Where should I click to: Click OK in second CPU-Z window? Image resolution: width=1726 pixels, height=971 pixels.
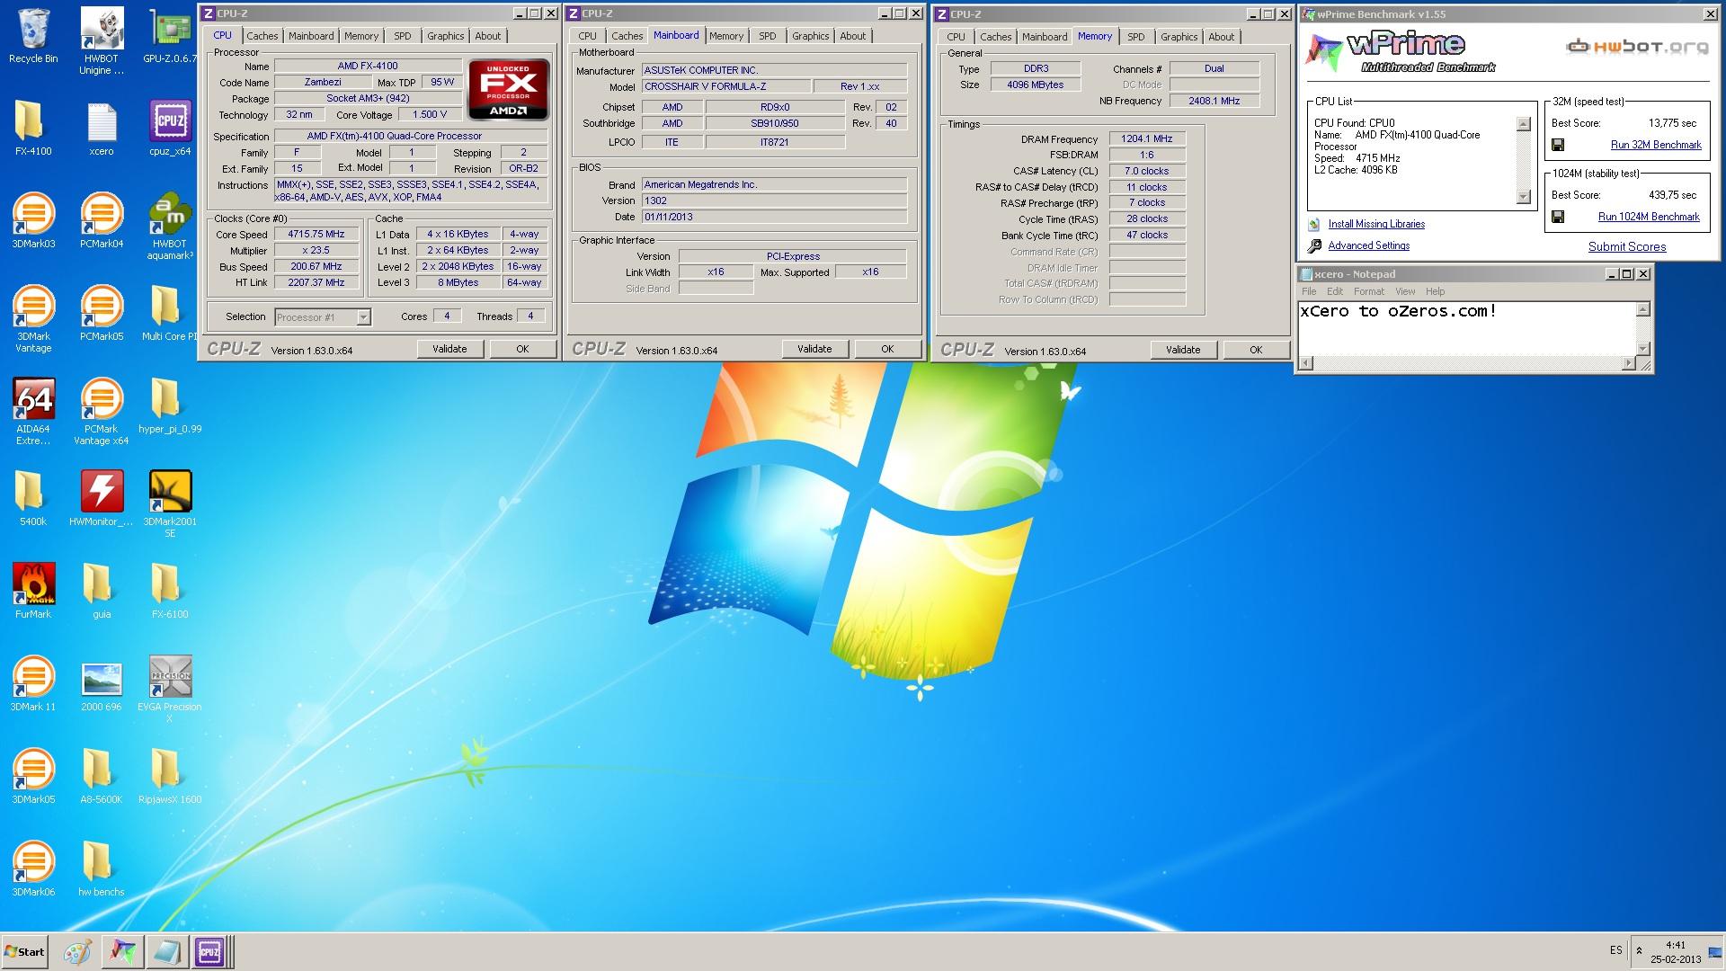pyautogui.click(x=887, y=349)
